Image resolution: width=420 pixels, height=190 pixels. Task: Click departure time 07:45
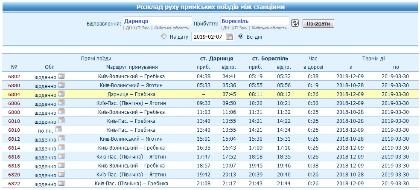229,94
